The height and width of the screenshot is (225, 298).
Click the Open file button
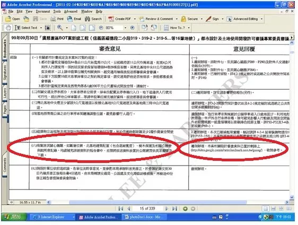tap(13, 19)
